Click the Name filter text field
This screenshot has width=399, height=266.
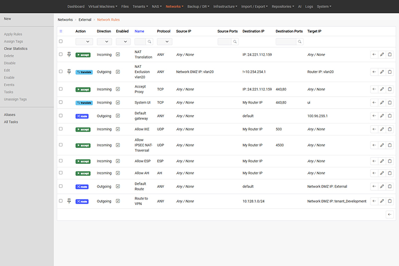(140, 42)
